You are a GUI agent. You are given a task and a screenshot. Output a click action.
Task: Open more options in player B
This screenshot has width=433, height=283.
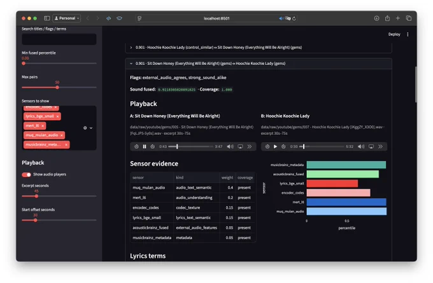[x=381, y=146]
